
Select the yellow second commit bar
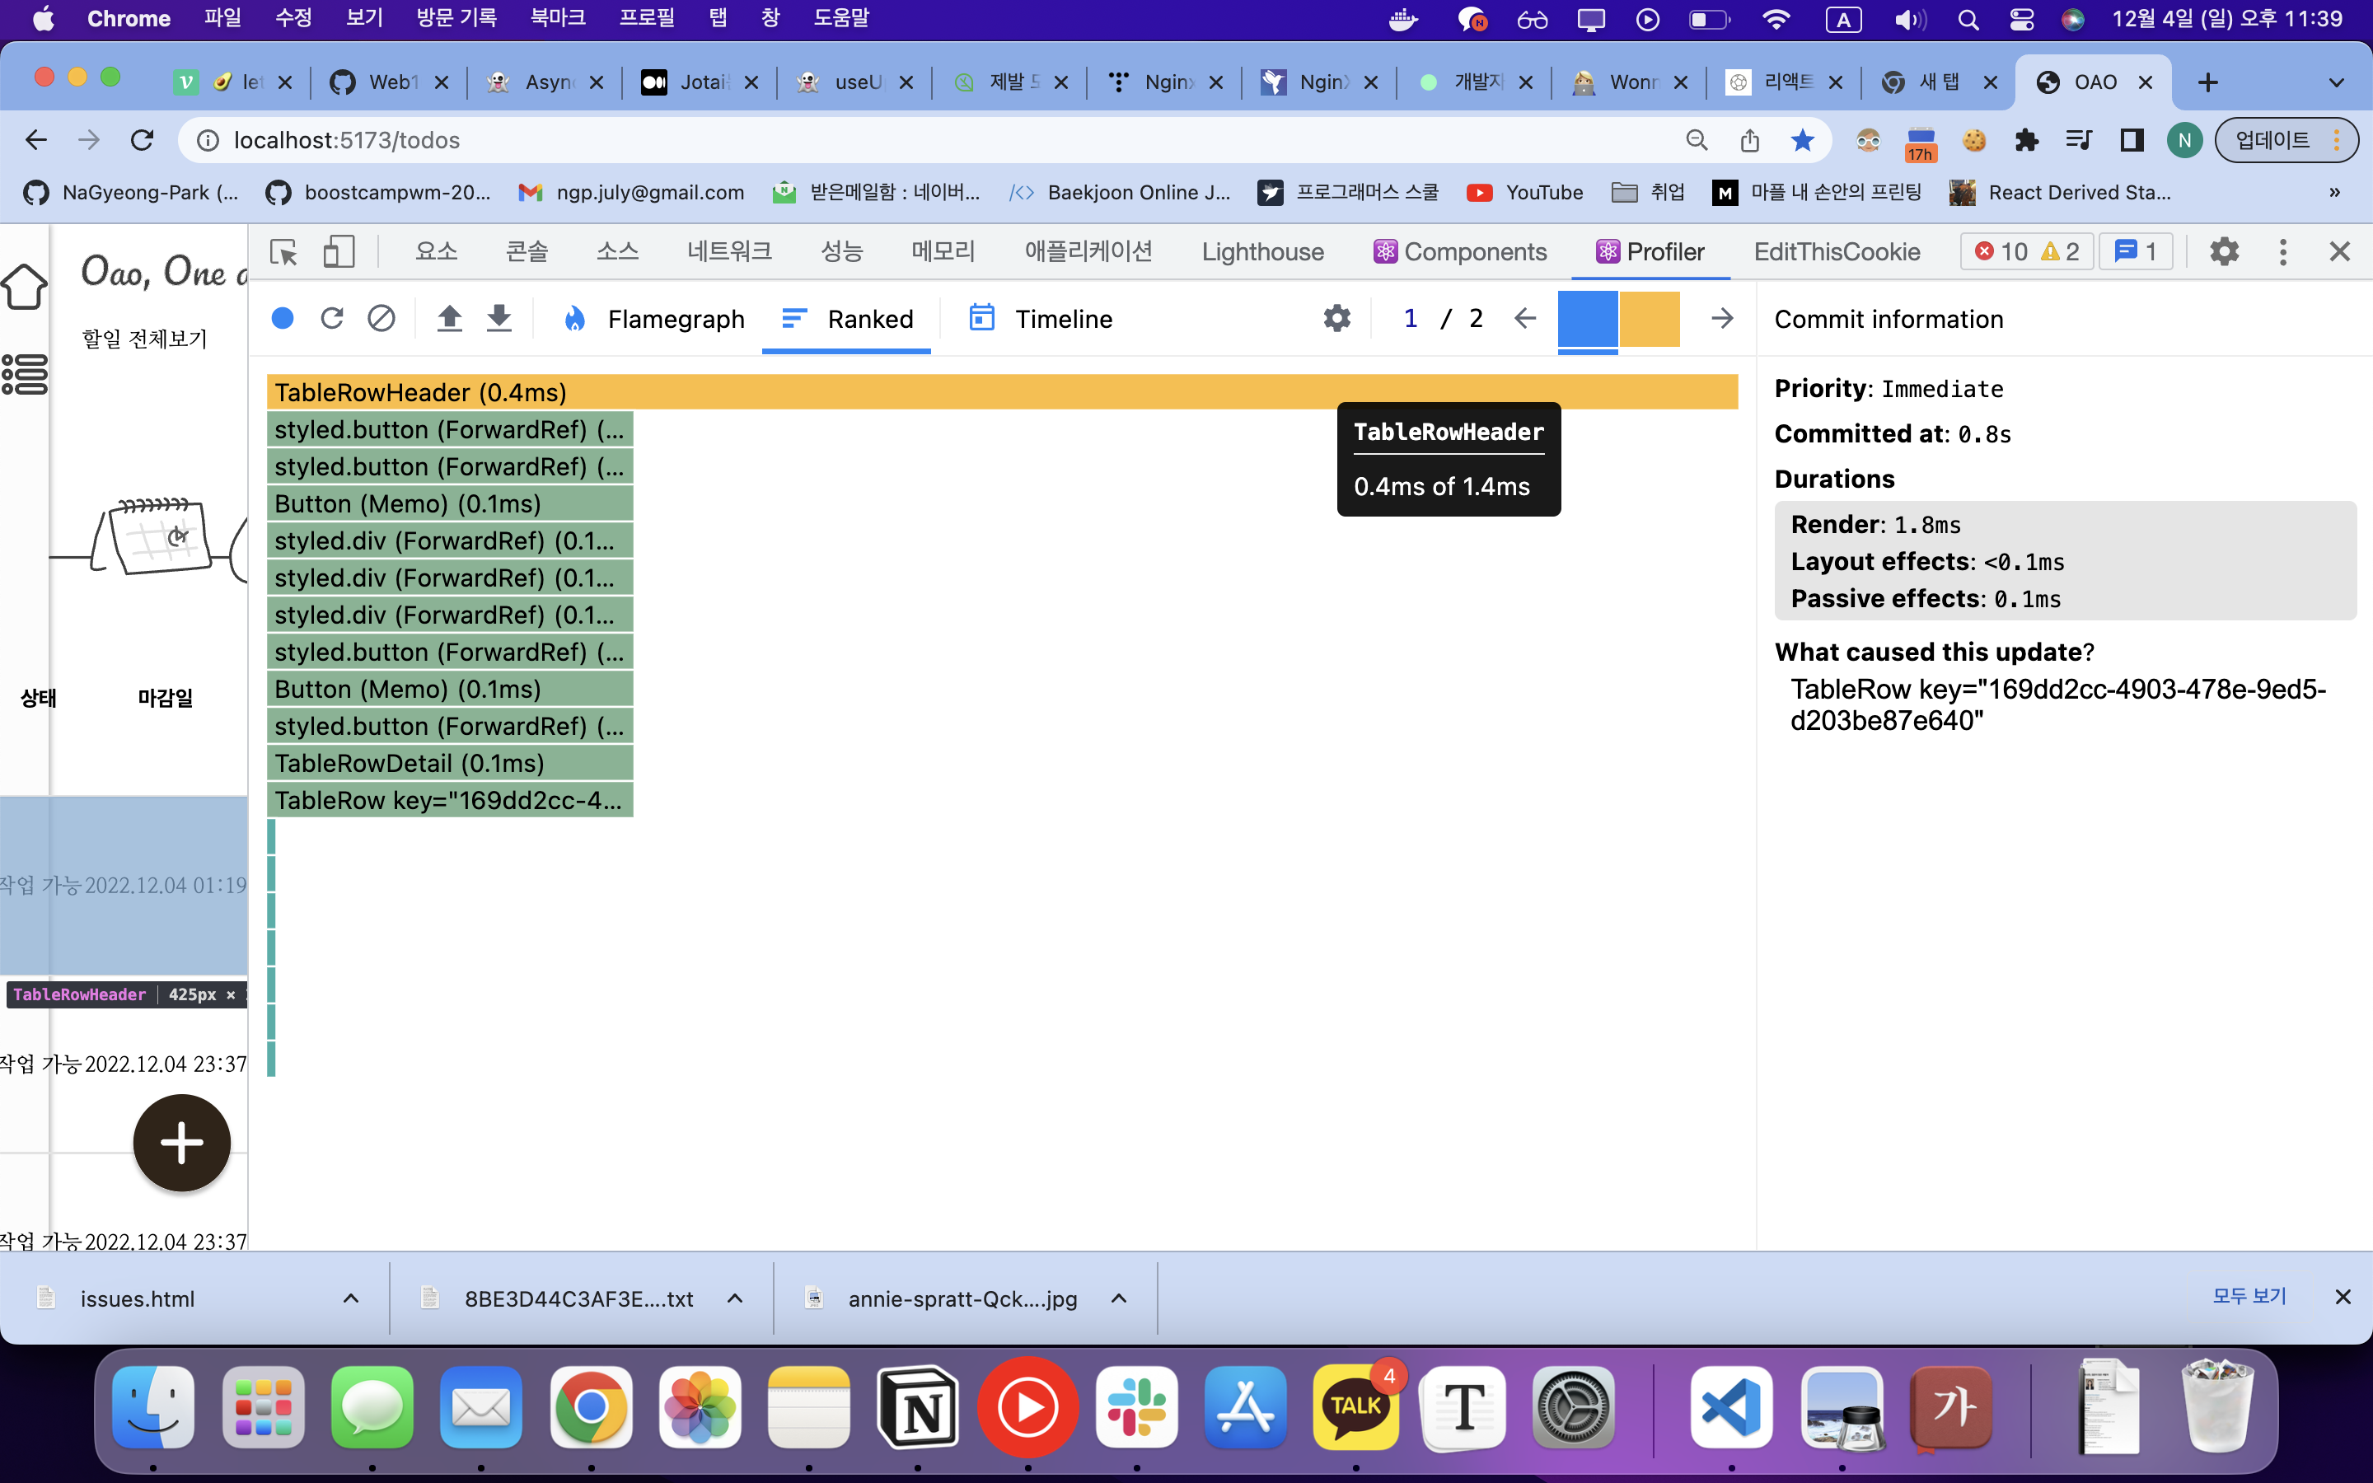coord(1650,319)
